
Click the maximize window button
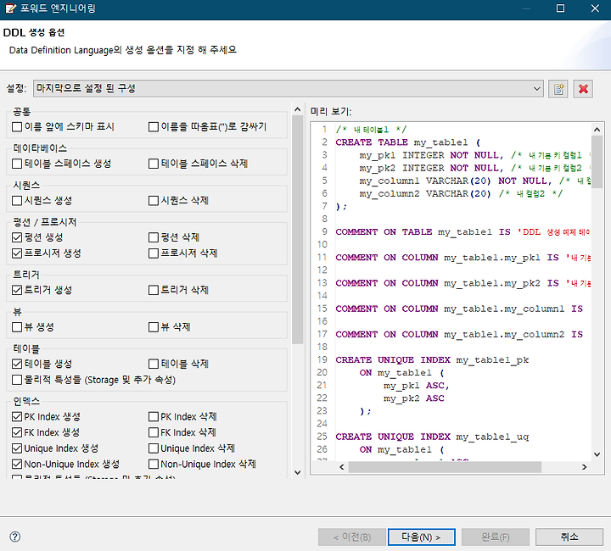coord(560,8)
